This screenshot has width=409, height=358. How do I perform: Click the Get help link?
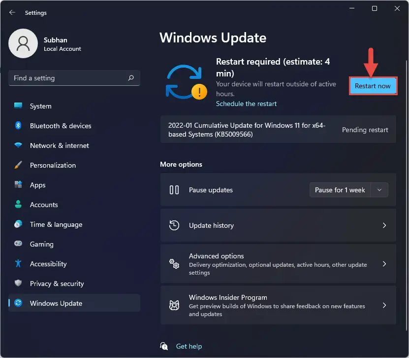[189, 346]
